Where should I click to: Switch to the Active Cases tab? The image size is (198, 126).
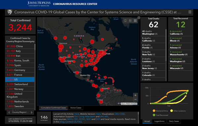pyautogui.click(x=76, y=108)
